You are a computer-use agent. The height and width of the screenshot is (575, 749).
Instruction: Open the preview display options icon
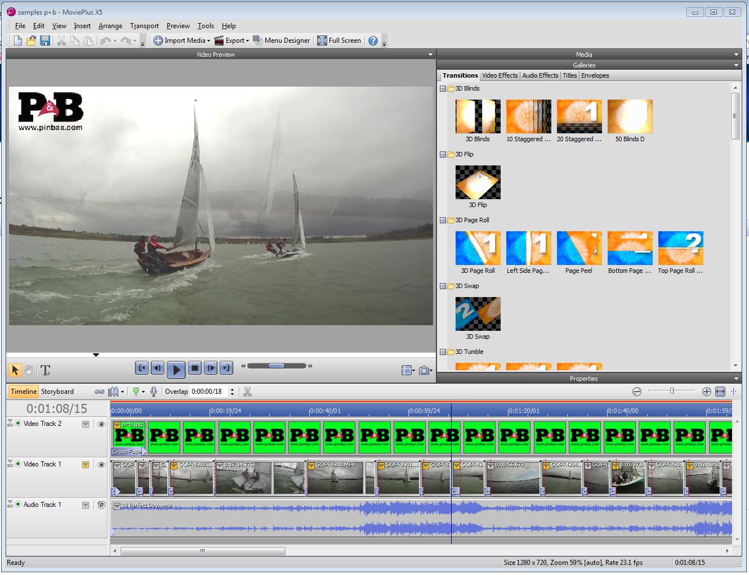pos(407,370)
